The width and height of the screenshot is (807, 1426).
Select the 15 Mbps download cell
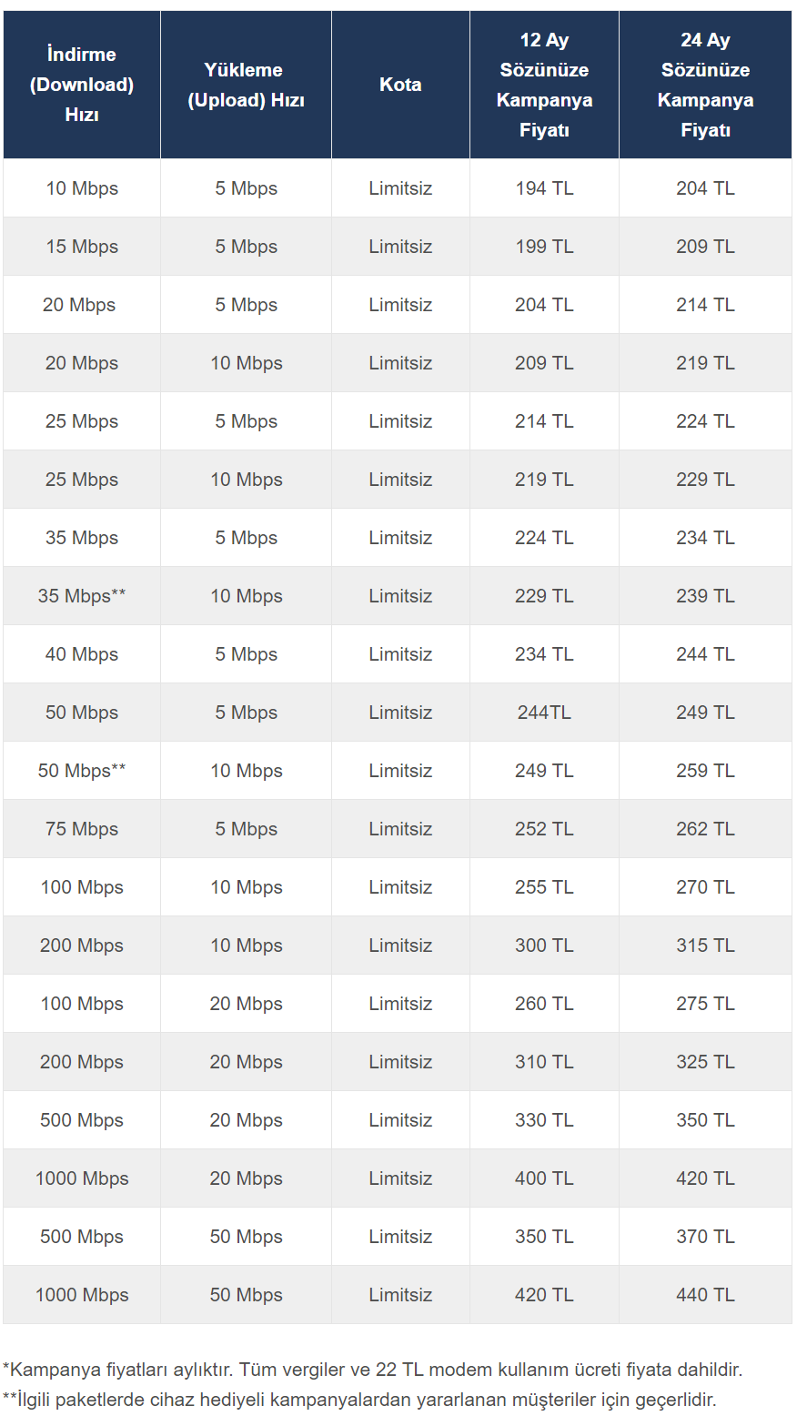click(82, 247)
